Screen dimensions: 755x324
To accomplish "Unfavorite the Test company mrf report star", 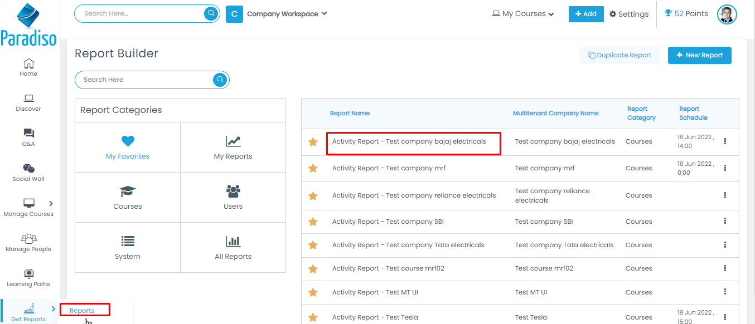I will (313, 168).
